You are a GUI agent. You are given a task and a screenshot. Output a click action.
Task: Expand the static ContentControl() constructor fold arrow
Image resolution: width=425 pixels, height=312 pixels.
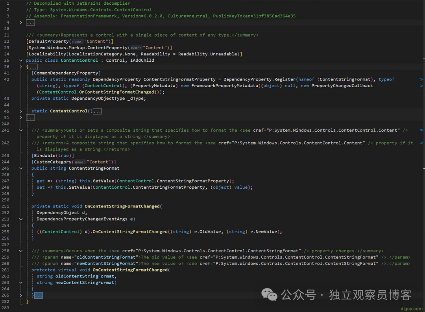(20, 111)
